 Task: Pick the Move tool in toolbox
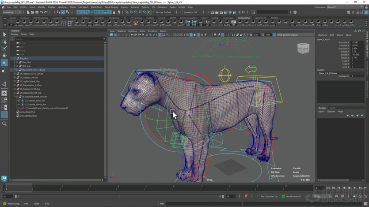click(4, 56)
